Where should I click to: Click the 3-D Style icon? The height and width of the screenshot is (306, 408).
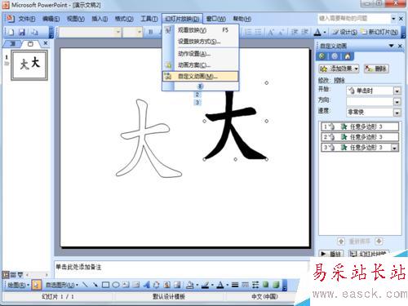(276, 285)
